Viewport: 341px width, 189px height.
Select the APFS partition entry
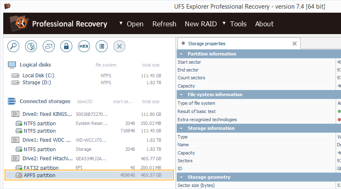coord(39,175)
